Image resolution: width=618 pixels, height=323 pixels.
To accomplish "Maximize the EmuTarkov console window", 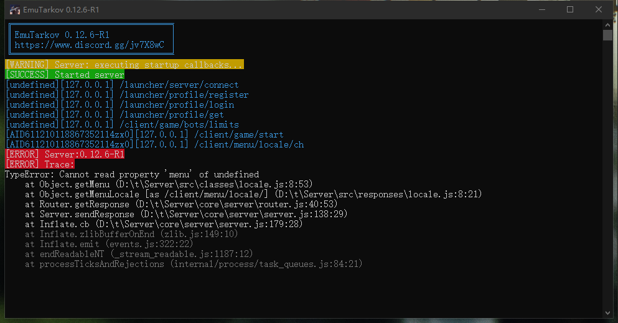I will (x=570, y=9).
